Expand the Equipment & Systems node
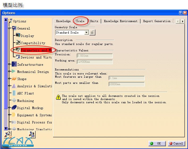188x149 pixels. click(x=9, y=115)
